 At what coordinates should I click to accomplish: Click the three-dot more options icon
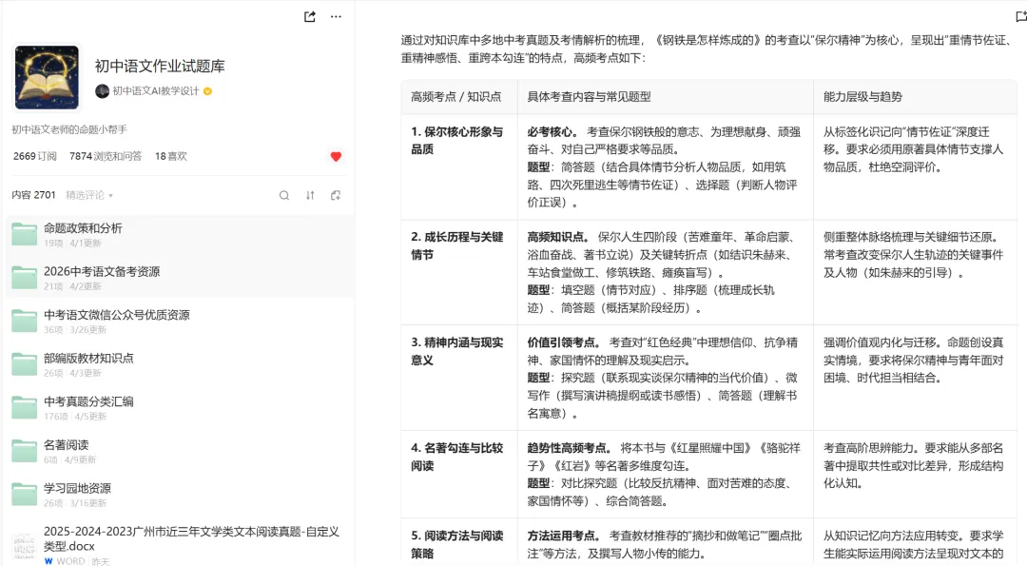coord(336,17)
